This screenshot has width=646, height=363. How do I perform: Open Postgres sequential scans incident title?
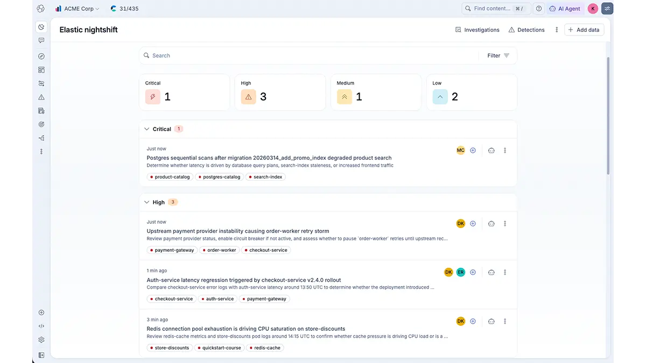(x=269, y=158)
